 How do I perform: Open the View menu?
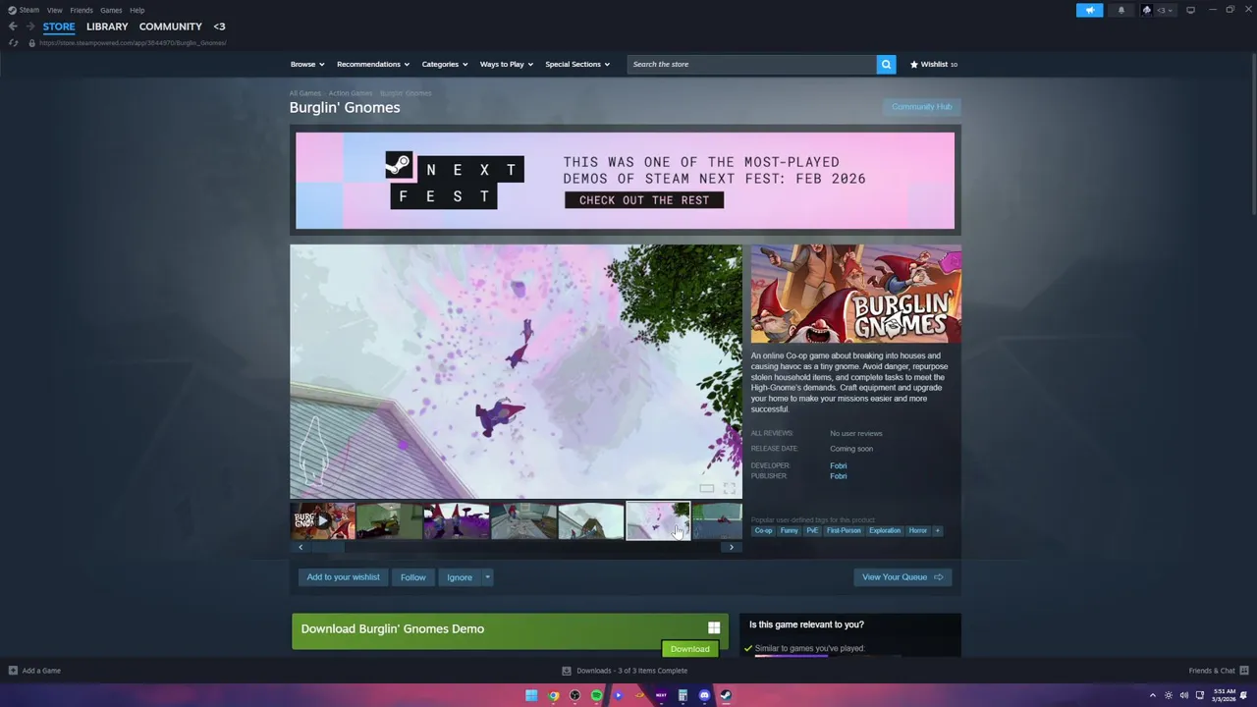click(55, 10)
